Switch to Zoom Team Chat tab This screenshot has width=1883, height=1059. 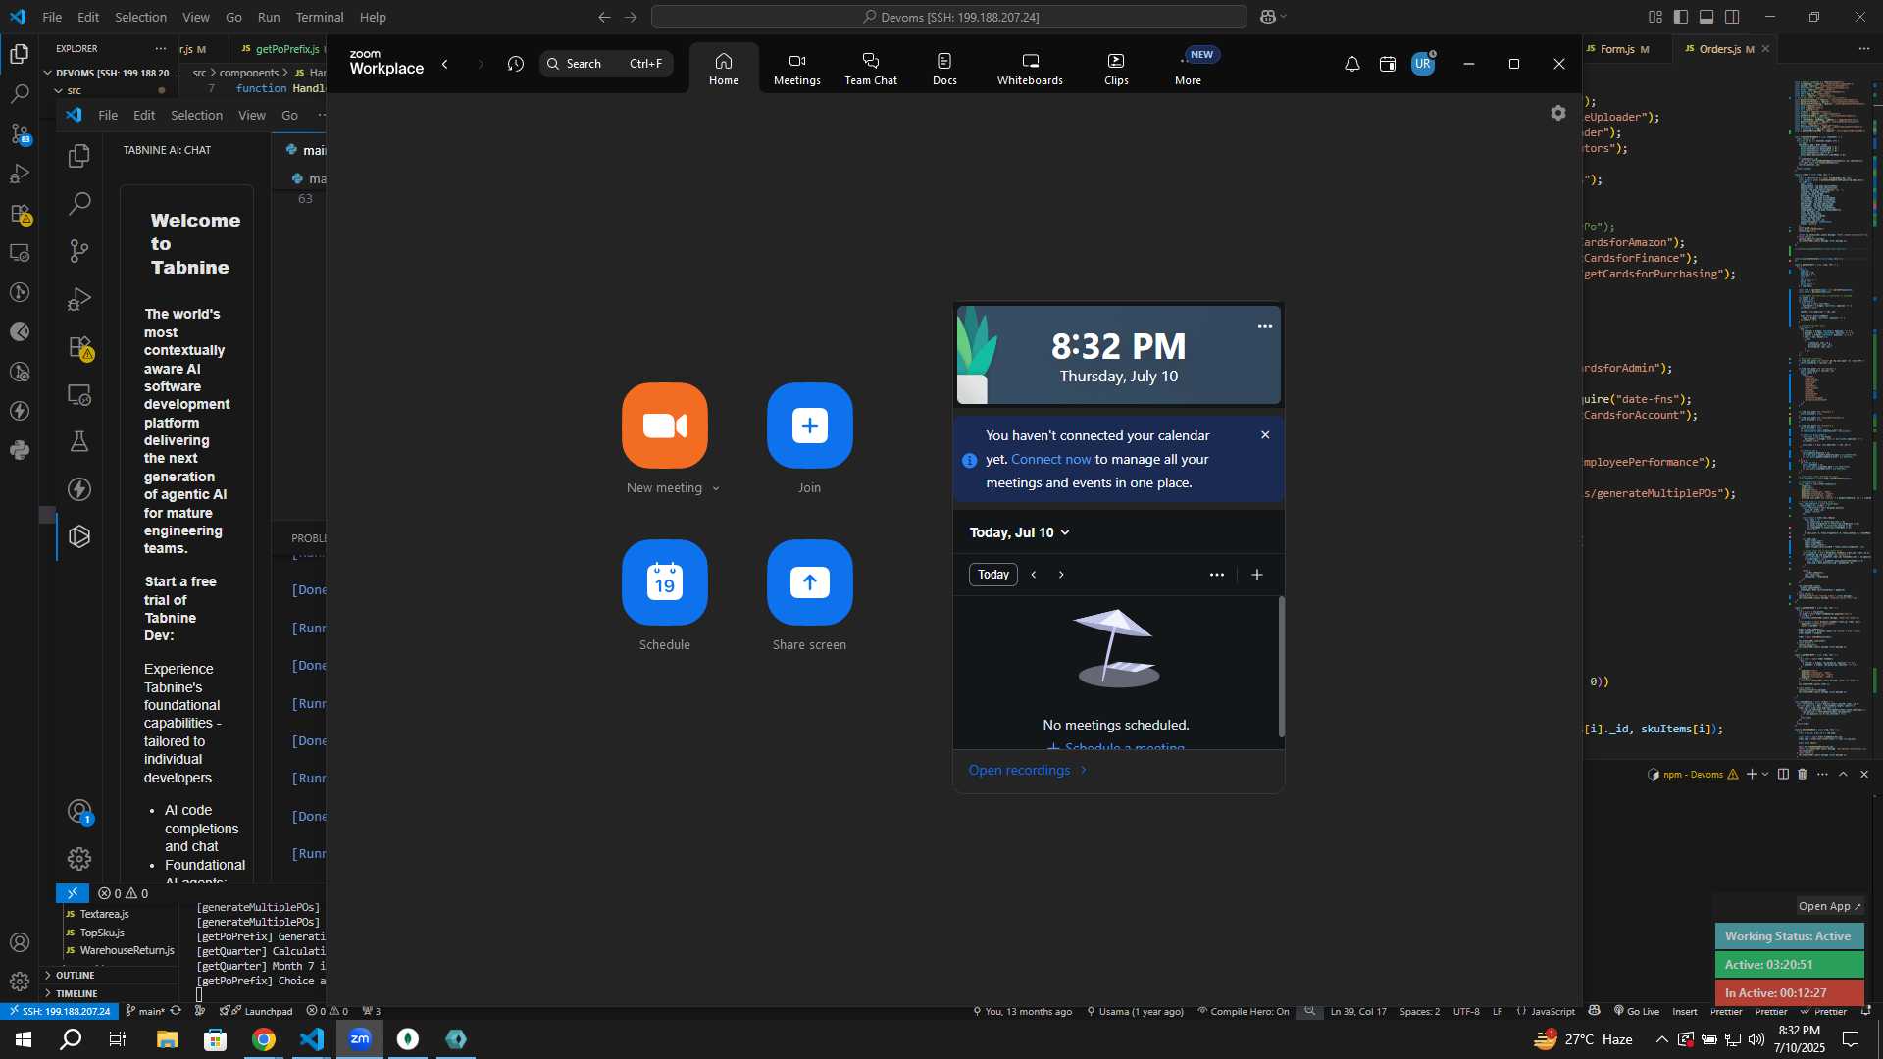coord(871,69)
